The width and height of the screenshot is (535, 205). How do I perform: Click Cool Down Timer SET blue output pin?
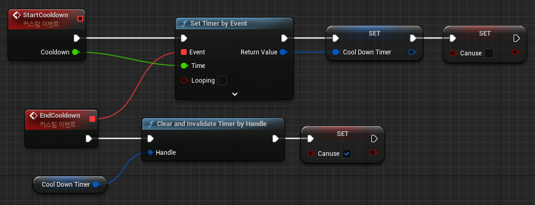(412, 52)
